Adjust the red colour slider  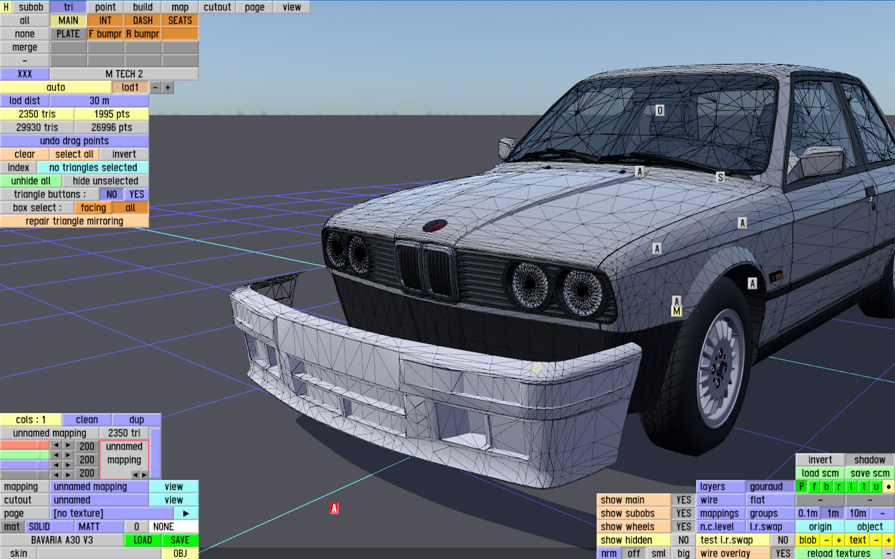click(x=25, y=445)
